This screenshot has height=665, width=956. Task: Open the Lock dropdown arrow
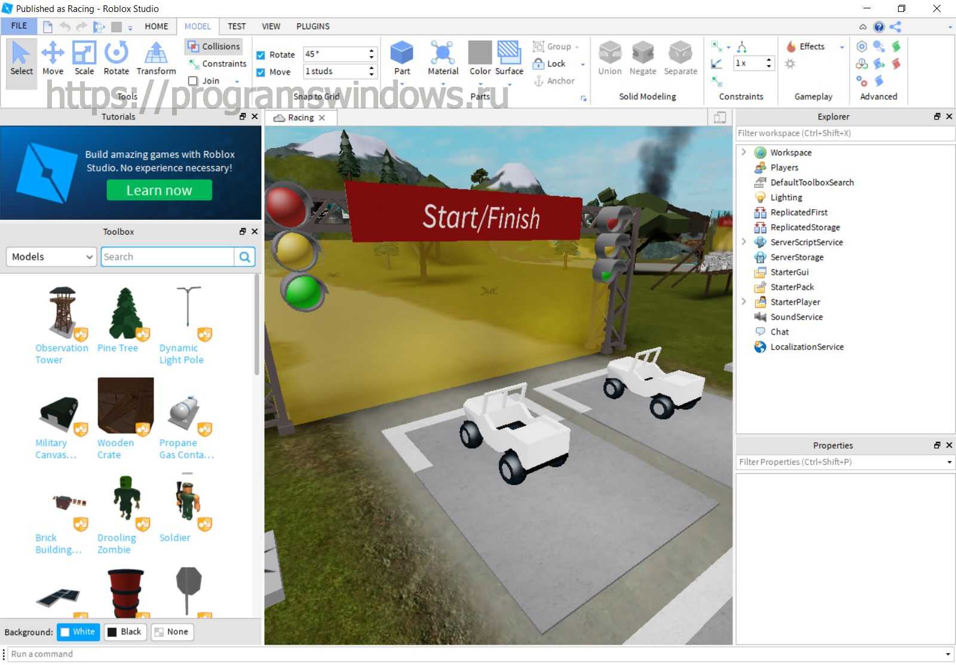point(583,64)
